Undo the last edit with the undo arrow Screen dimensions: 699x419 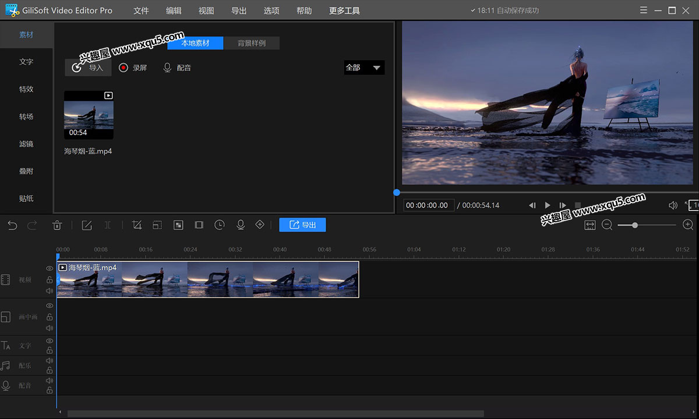[x=12, y=225]
